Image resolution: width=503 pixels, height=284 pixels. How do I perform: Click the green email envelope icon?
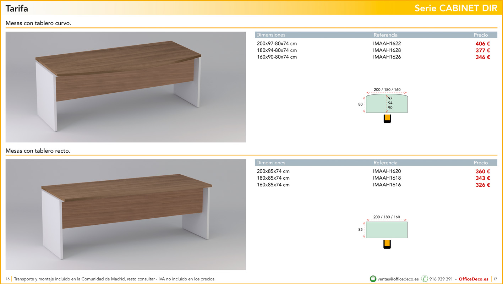tap(373, 279)
